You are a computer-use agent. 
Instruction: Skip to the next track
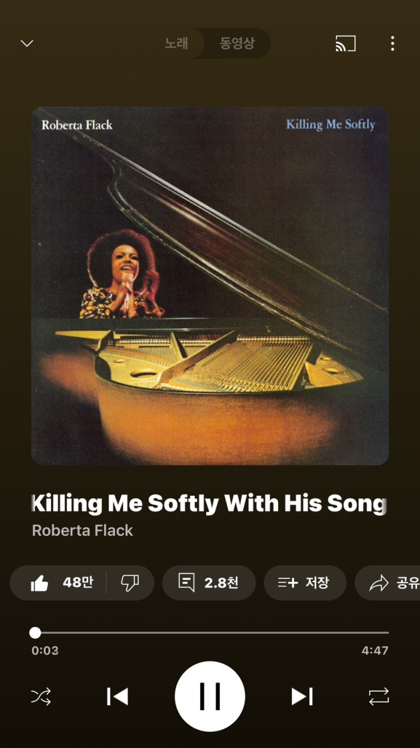(302, 697)
